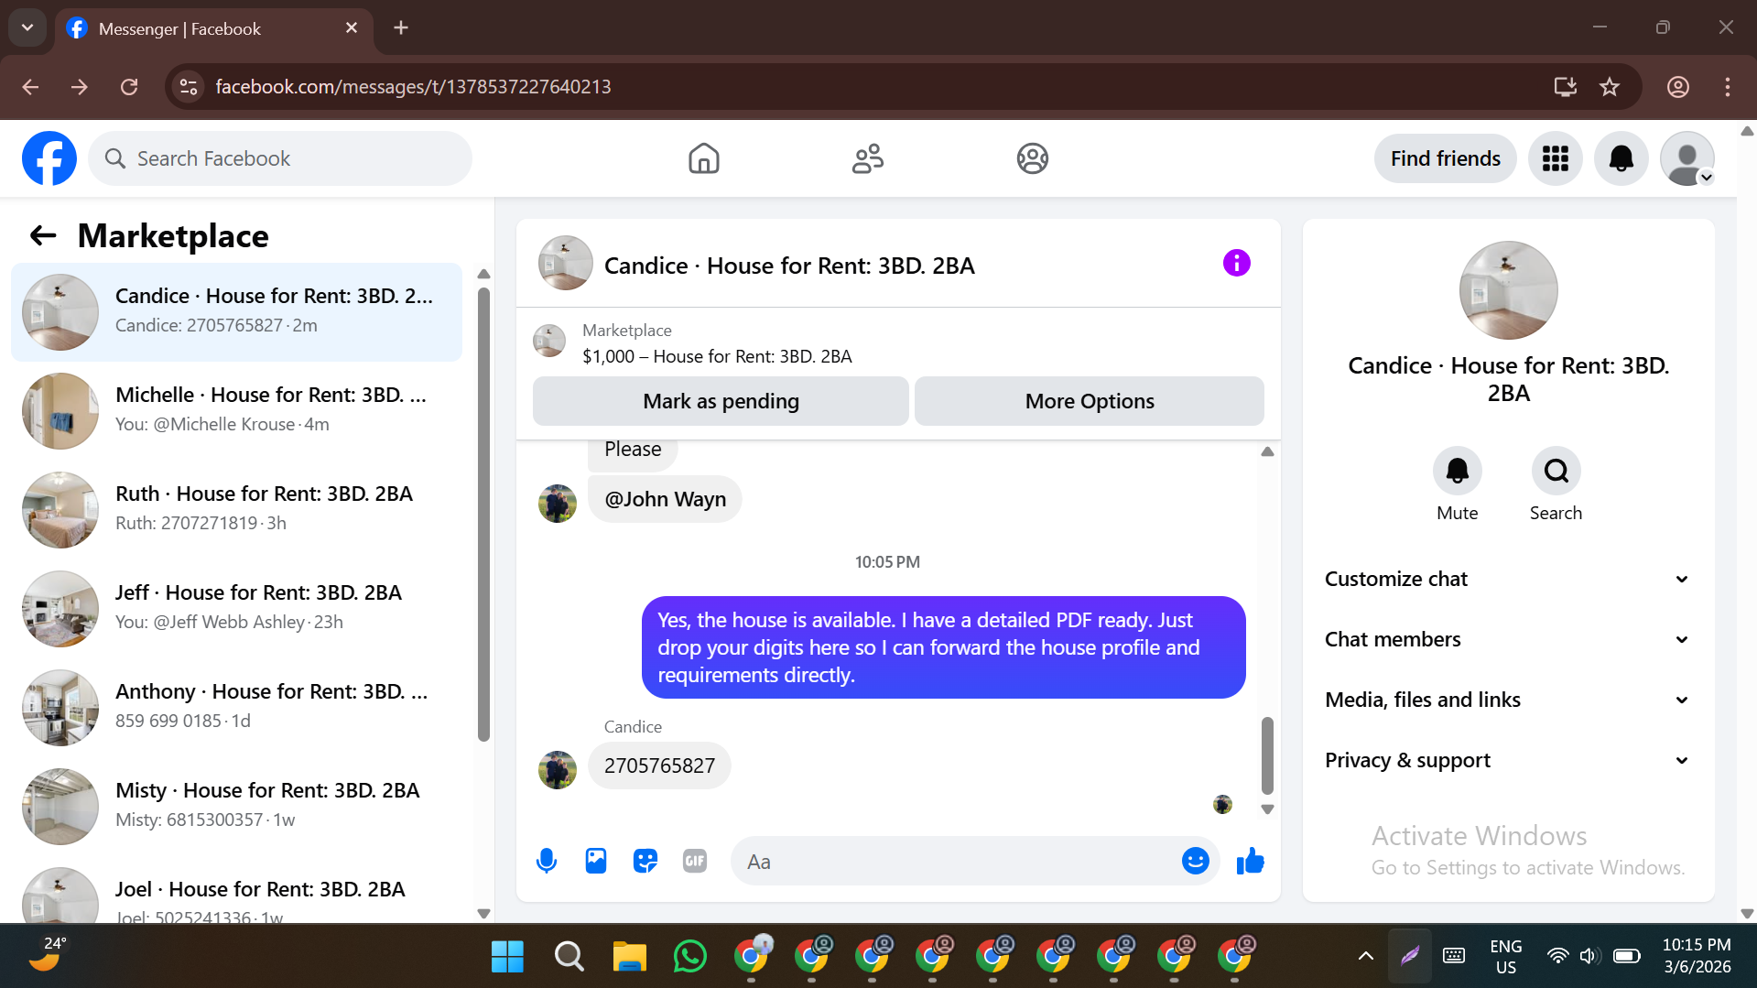Click the address bar URL
The height and width of the screenshot is (988, 1757).
(x=413, y=87)
